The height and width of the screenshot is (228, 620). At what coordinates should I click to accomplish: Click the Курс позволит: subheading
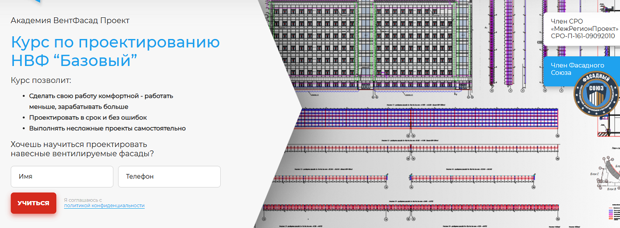(x=41, y=80)
